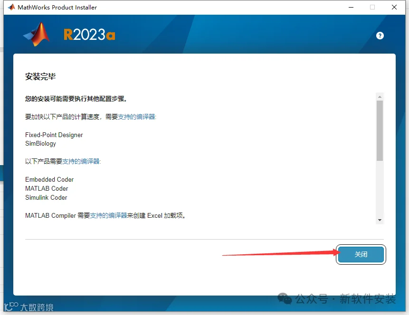409x315 pixels.
Task: Click the scrollbar down arrow
Action: tap(380, 220)
